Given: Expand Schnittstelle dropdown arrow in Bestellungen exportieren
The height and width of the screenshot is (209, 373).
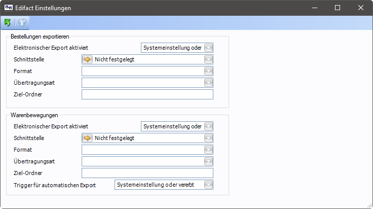Looking at the screenshot, I should [x=208, y=59].
